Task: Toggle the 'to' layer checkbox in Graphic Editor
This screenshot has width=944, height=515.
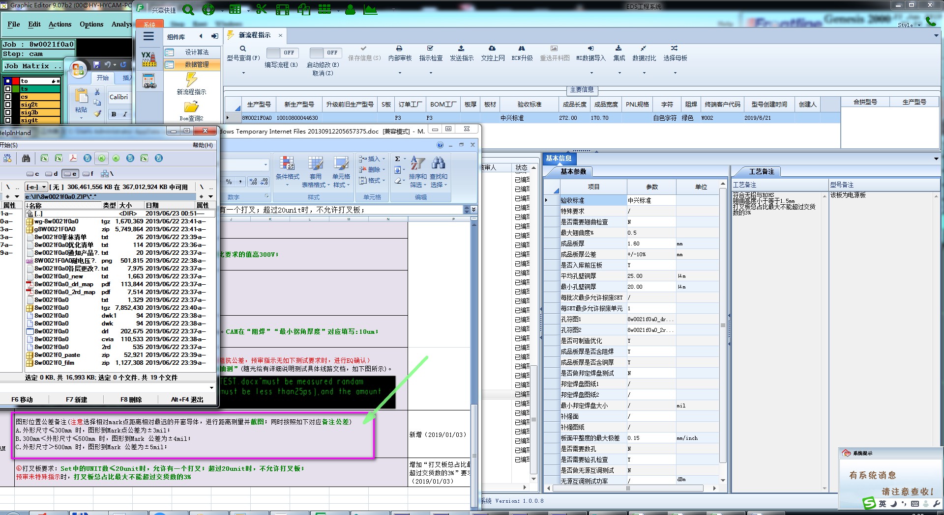Action: pyautogui.click(x=8, y=81)
